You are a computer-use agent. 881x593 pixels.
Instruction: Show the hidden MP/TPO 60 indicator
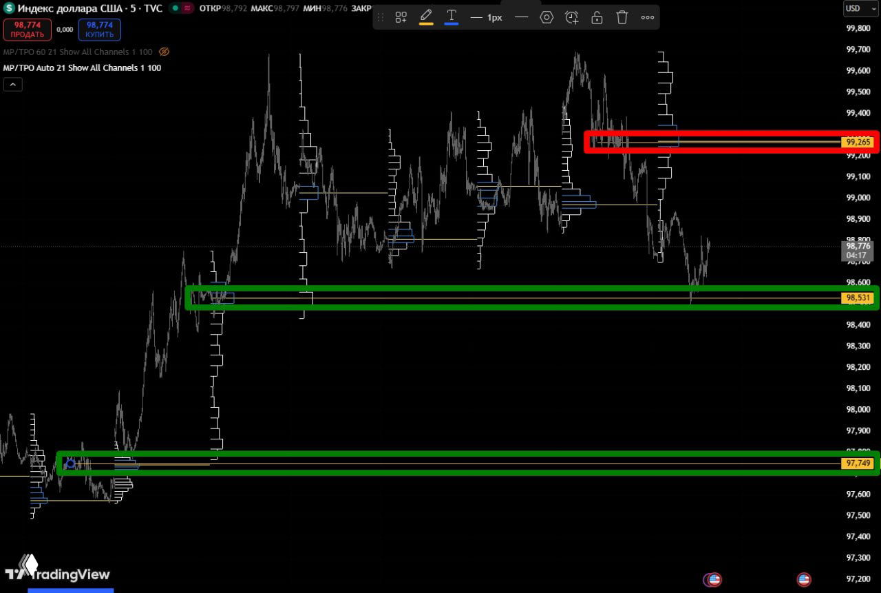(164, 52)
